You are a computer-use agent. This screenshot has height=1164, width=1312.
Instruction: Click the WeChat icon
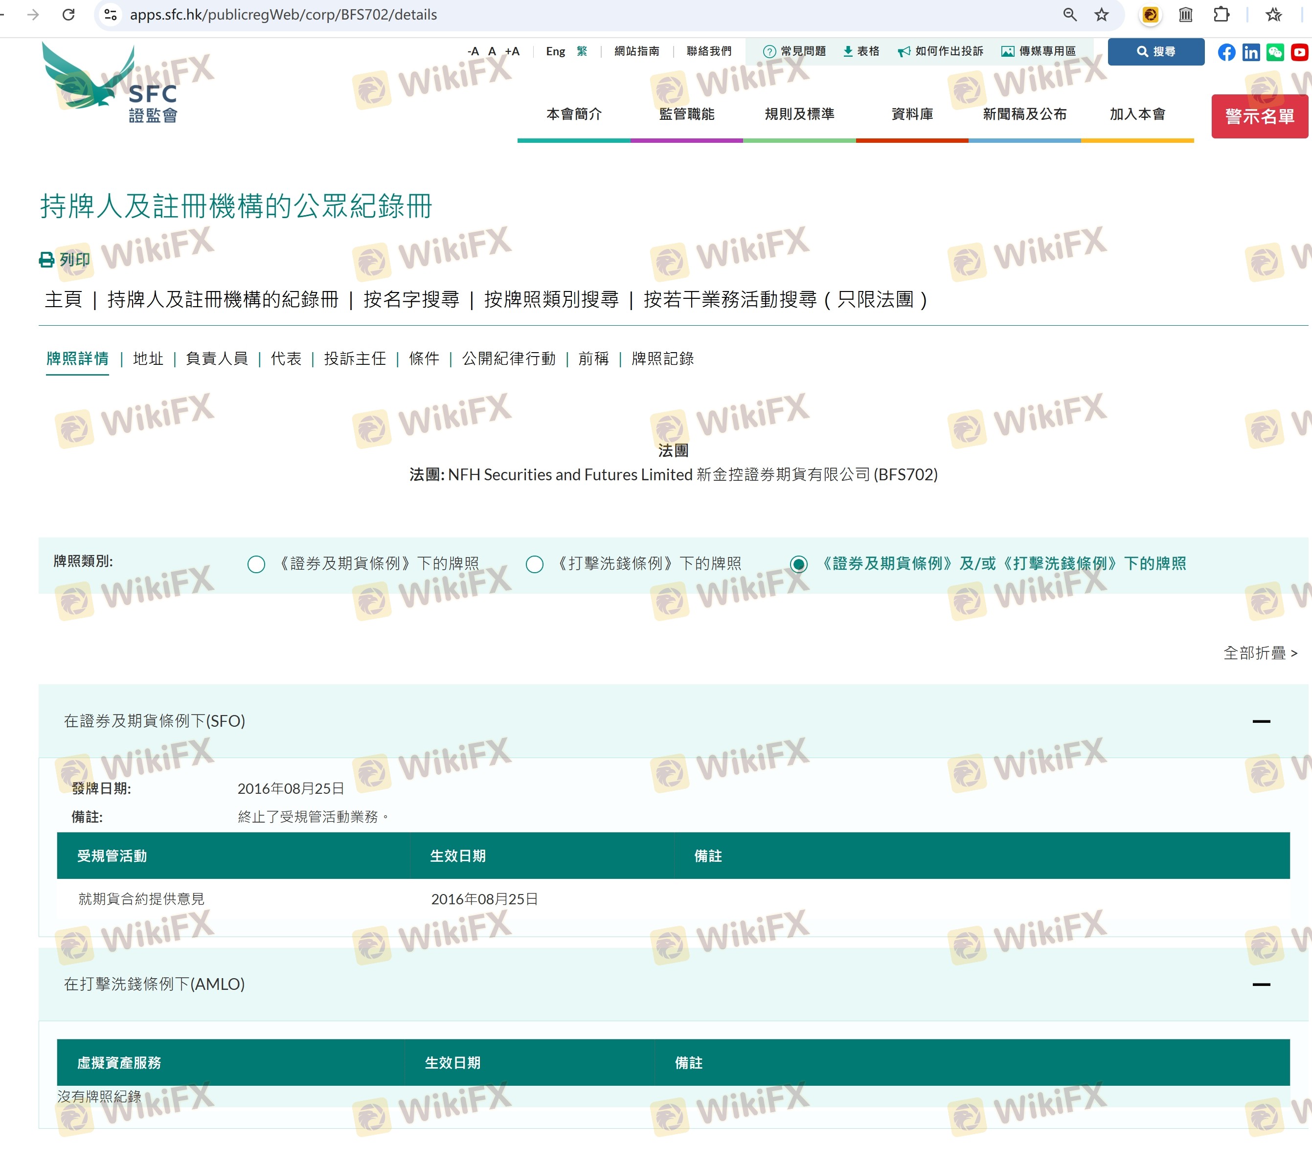[x=1275, y=52]
